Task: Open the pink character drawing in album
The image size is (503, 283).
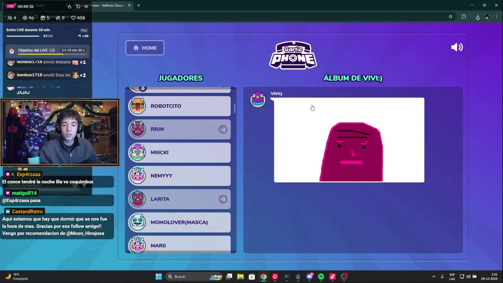Action: [349, 140]
